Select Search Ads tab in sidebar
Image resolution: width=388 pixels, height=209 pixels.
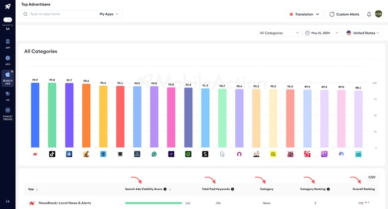coord(8,78)
